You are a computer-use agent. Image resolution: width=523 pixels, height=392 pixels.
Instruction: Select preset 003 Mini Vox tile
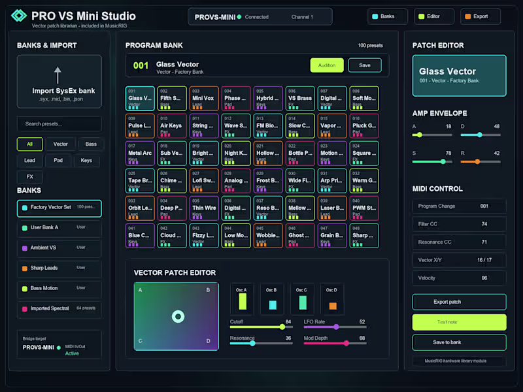pos(204,99)
